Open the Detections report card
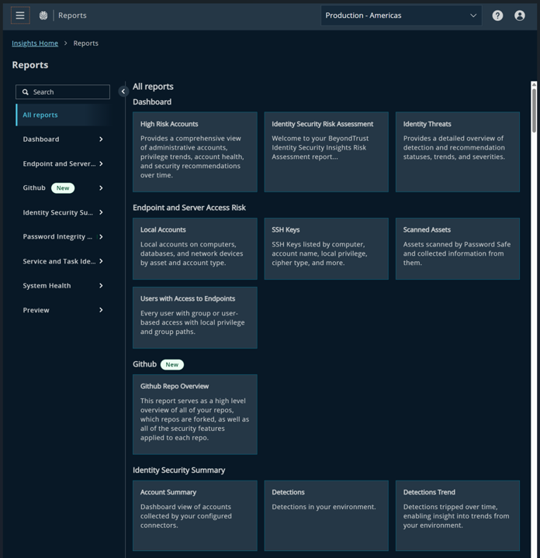This screenshot has width=540, height=558. pyautogui.click(x=327, y=515)
